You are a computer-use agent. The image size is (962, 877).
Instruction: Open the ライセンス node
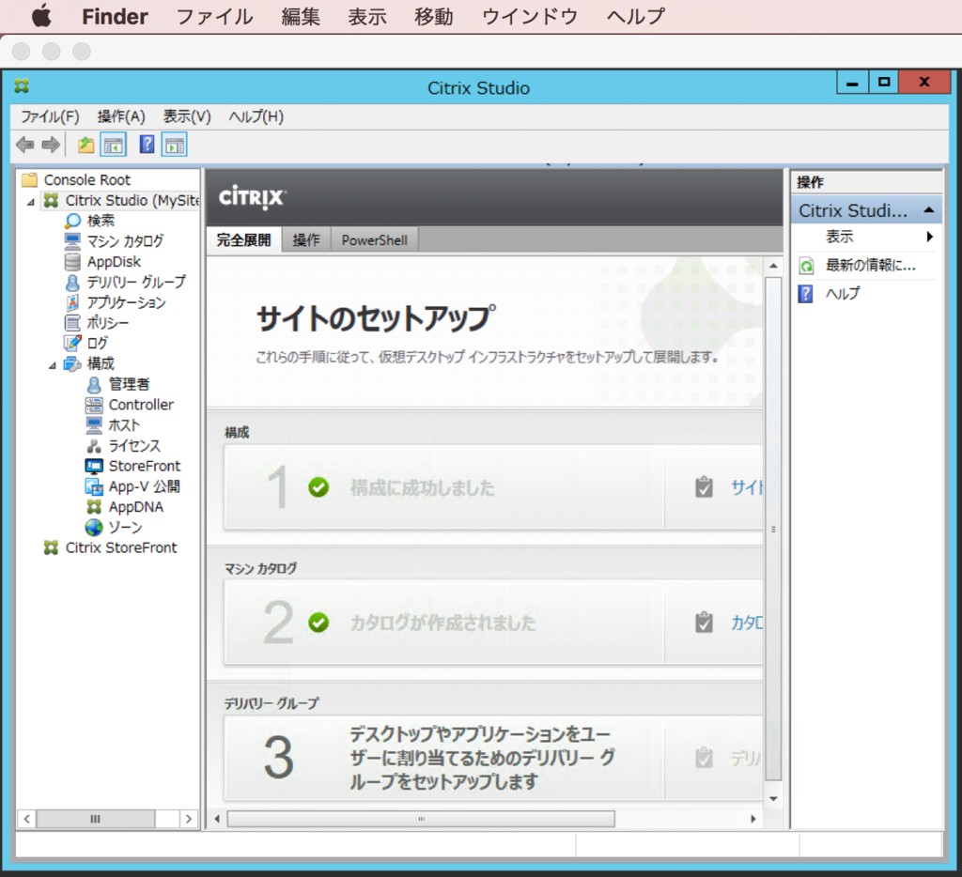pyautogui.click(x=134, y=446)
